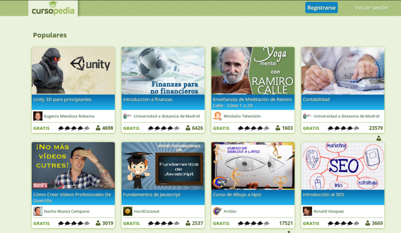The width and height of the screenshot is (401, 233).
Task: Click the Universidad a distancia de Madrid name under Contabilidad
Action: coord(346,116)
